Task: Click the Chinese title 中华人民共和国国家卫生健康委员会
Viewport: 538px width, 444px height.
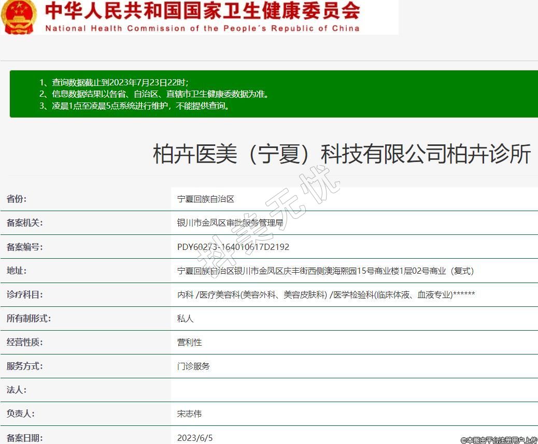Action: [203, 10]
